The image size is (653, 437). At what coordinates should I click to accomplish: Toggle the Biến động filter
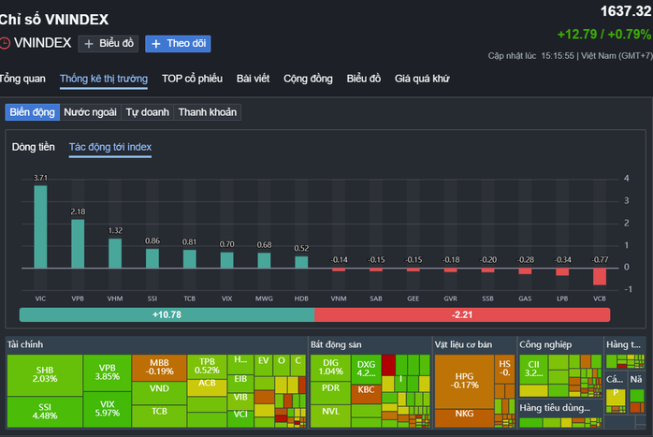31,112
